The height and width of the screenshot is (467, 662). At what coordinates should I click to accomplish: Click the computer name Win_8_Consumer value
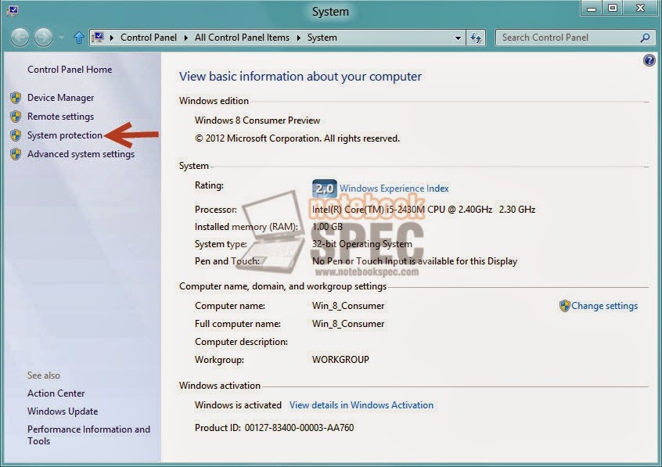pyautogui.click(x=348, y=306)
